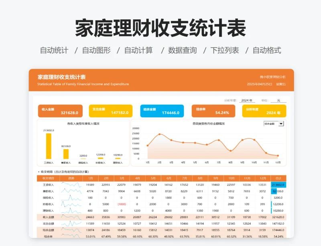Click the 6月 column header in the table
Screen dimensions: 321x246
pyautogui.click(x=169, y=178)
